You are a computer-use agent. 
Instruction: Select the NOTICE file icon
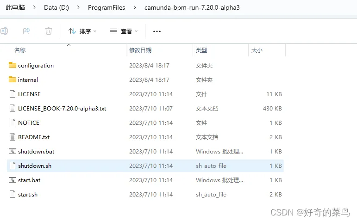click(13, 123)
